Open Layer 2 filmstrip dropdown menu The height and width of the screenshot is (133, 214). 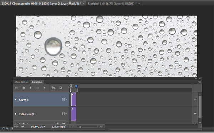64,99
